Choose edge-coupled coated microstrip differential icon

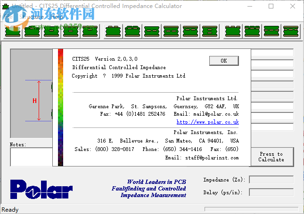click(x=132, y=32)
